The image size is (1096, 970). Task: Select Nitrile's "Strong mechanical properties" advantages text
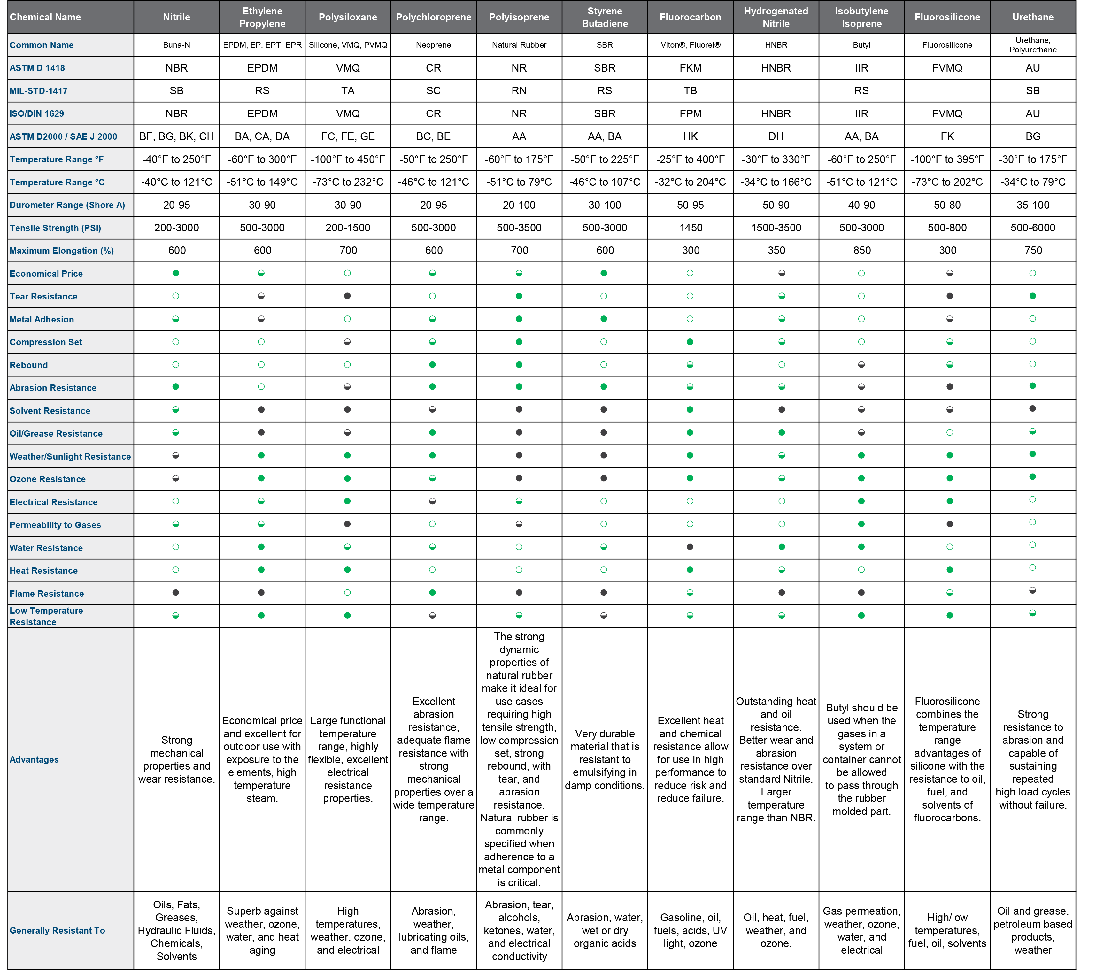[x=176, y=759]
